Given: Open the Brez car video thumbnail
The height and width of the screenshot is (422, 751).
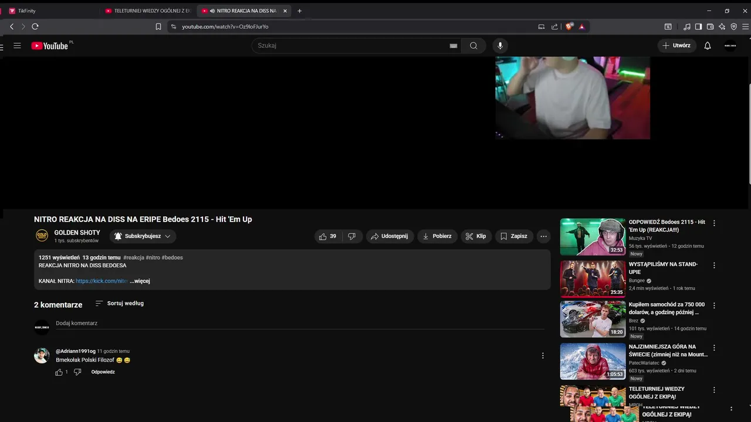Looking at the screenshot, I should [x=593, y=319].
